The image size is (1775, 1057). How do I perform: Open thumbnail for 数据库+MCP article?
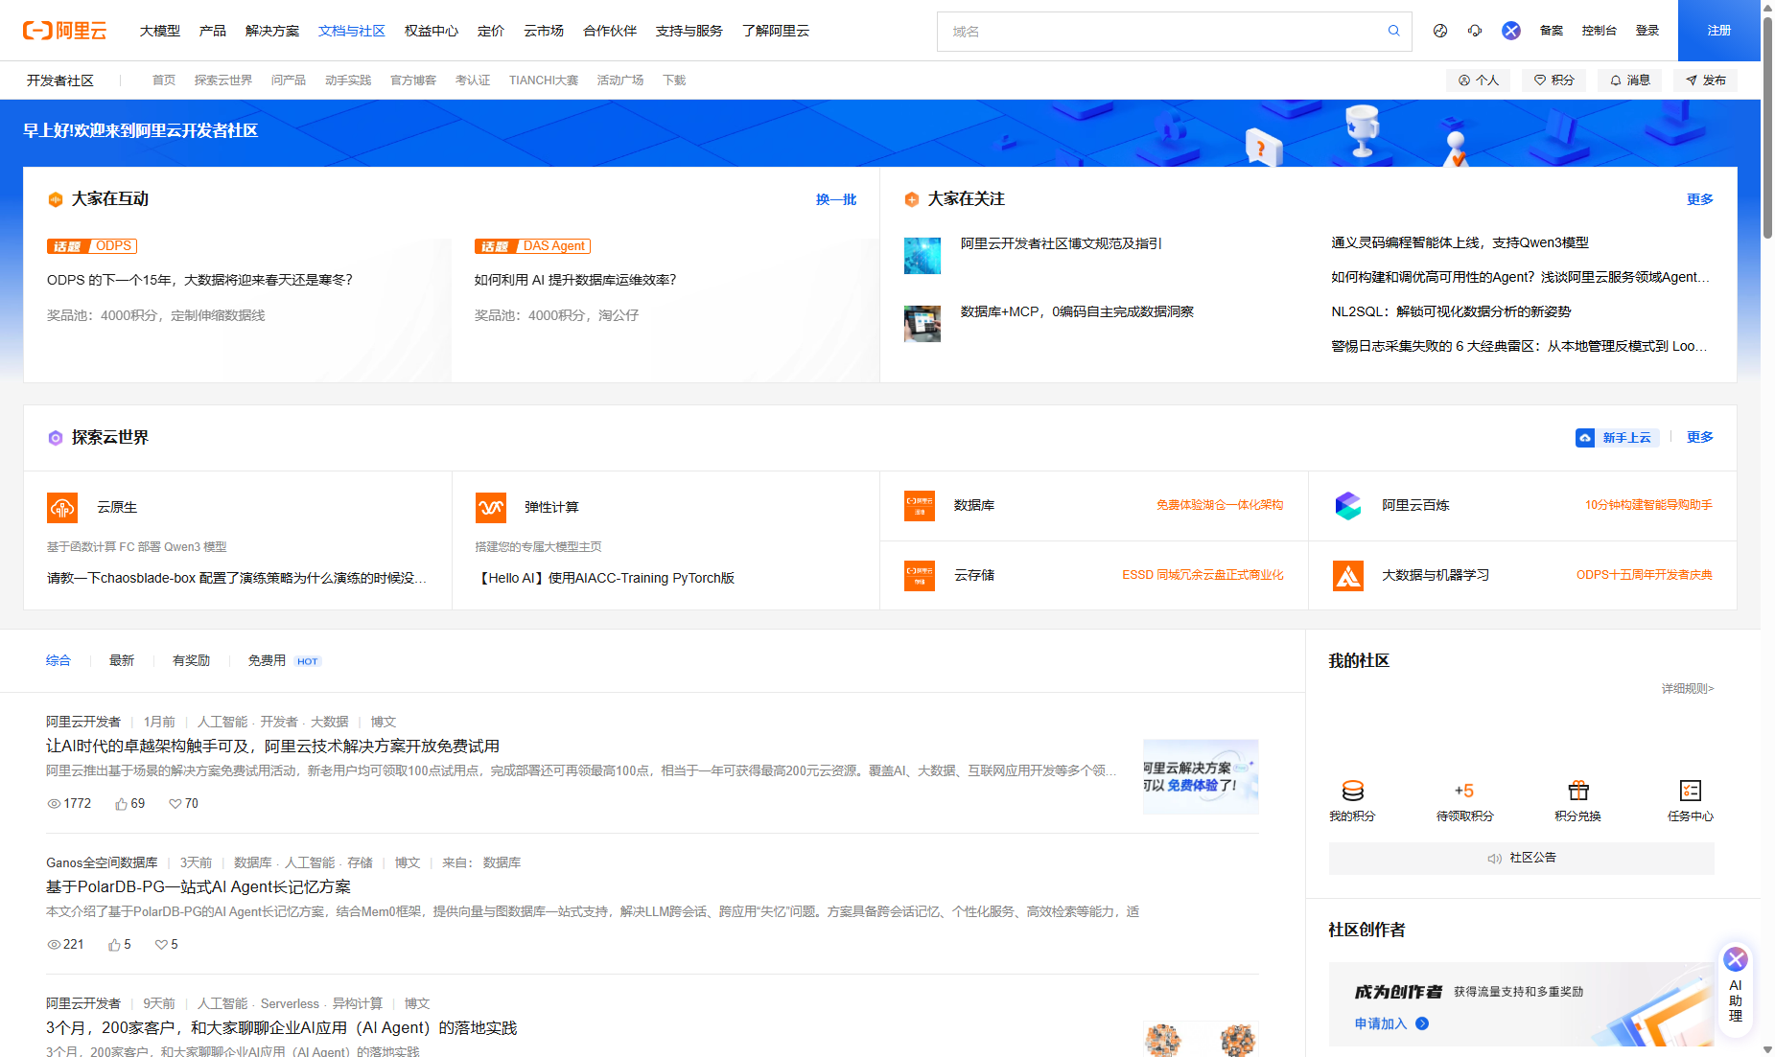(923, 324)
